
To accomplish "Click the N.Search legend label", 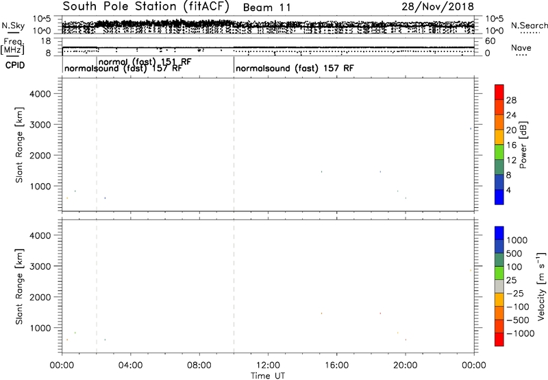I will pyautogui.click(x=529, y=25).
